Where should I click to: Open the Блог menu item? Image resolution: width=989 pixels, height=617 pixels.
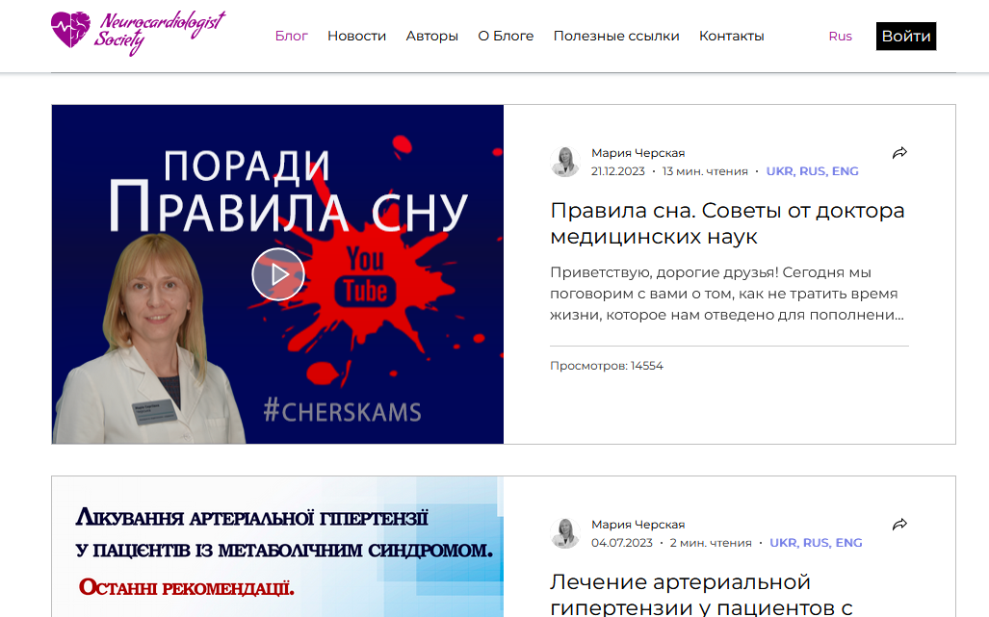292,36
